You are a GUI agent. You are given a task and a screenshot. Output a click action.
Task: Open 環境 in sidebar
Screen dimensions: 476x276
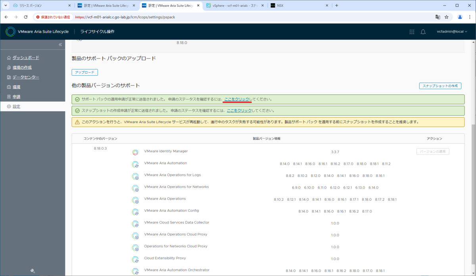click(x=16, y=87)
